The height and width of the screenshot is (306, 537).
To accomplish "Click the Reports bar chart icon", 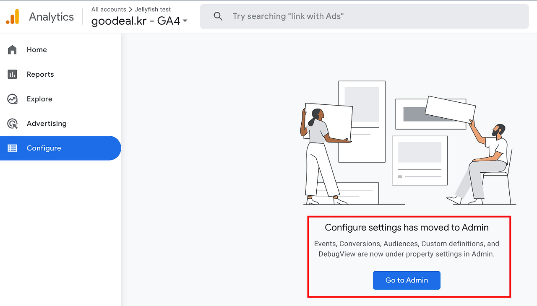I will [13, 74].
